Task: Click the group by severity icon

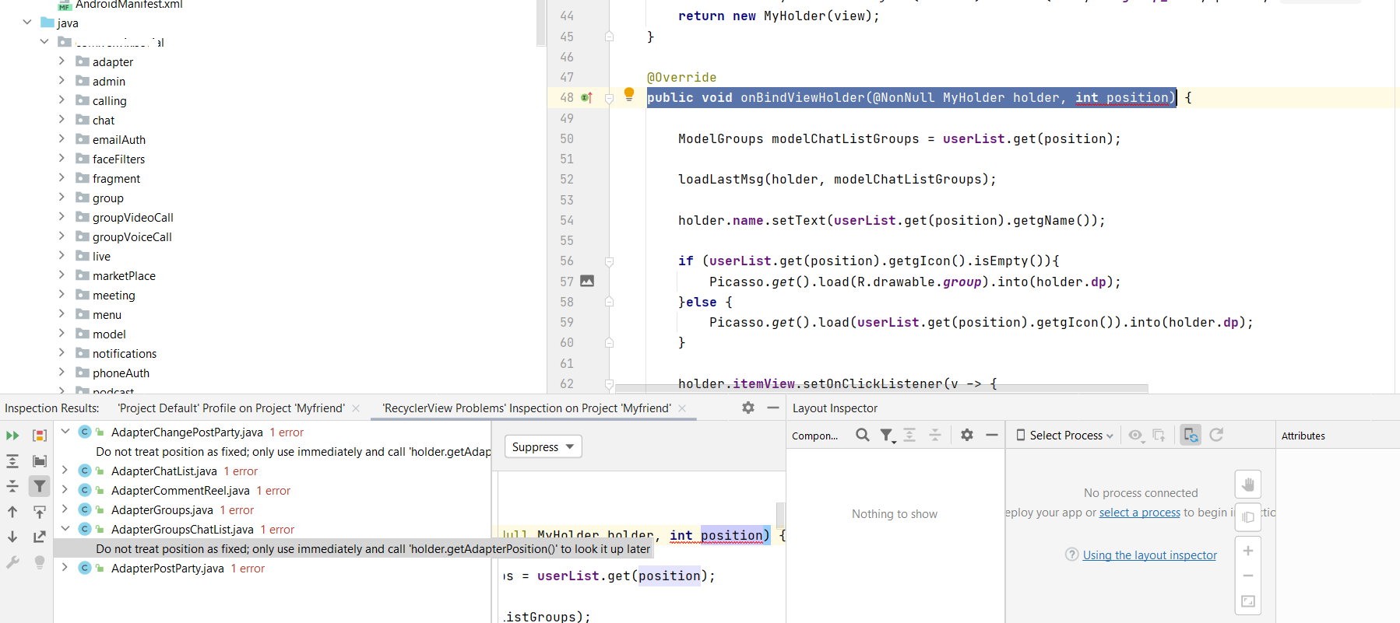Action: tap(40, 436)
